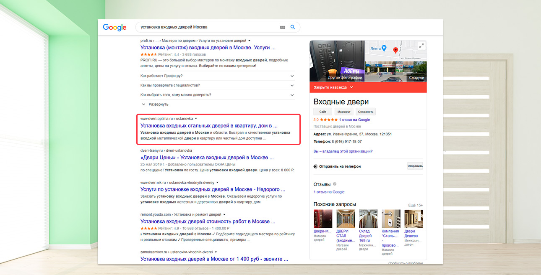The width and height of the screenshot is (541, 275).
Task: Click the 'Развернуть' expander
Action: coord(155,104)
